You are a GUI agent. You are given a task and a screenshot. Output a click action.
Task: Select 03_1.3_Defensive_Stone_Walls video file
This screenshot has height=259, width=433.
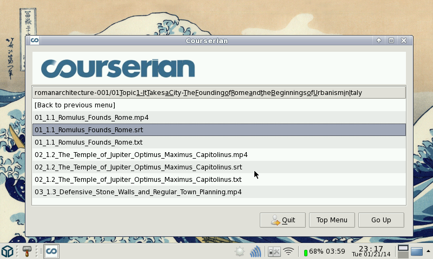(x=138, y=192)
